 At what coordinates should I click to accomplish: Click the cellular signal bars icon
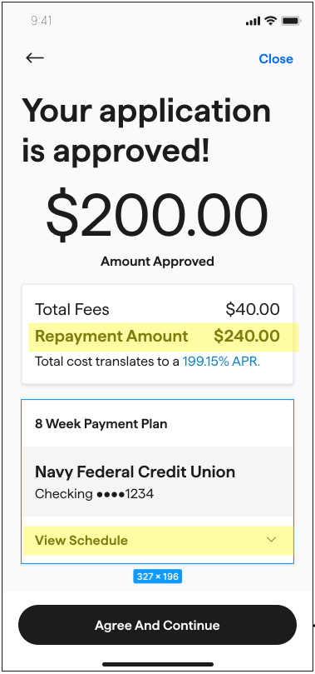point(253,21)
